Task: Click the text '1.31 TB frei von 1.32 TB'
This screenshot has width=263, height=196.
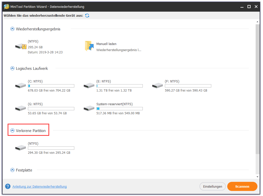Action: [x=114, y=91]
